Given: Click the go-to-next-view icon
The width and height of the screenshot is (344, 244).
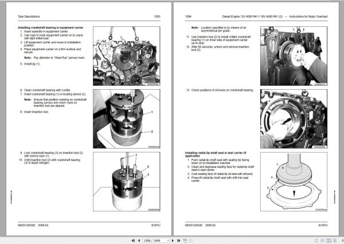Looking at the screenshot, I should 191,241.
